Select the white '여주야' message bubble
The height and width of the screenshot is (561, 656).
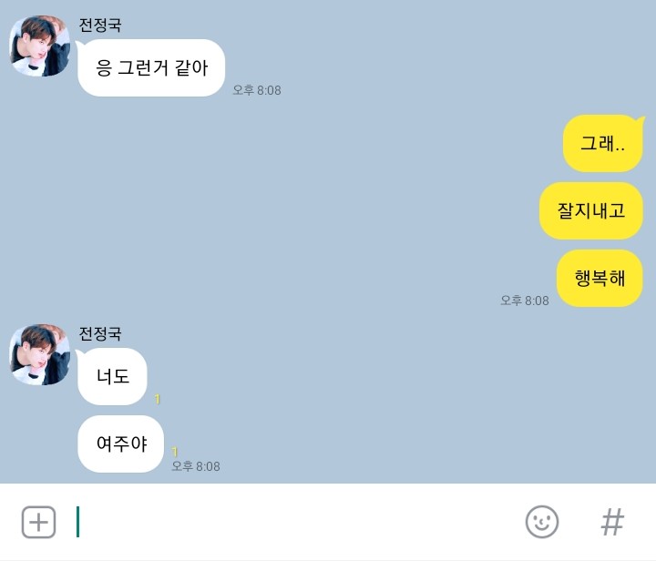click(x=121, y=444)
